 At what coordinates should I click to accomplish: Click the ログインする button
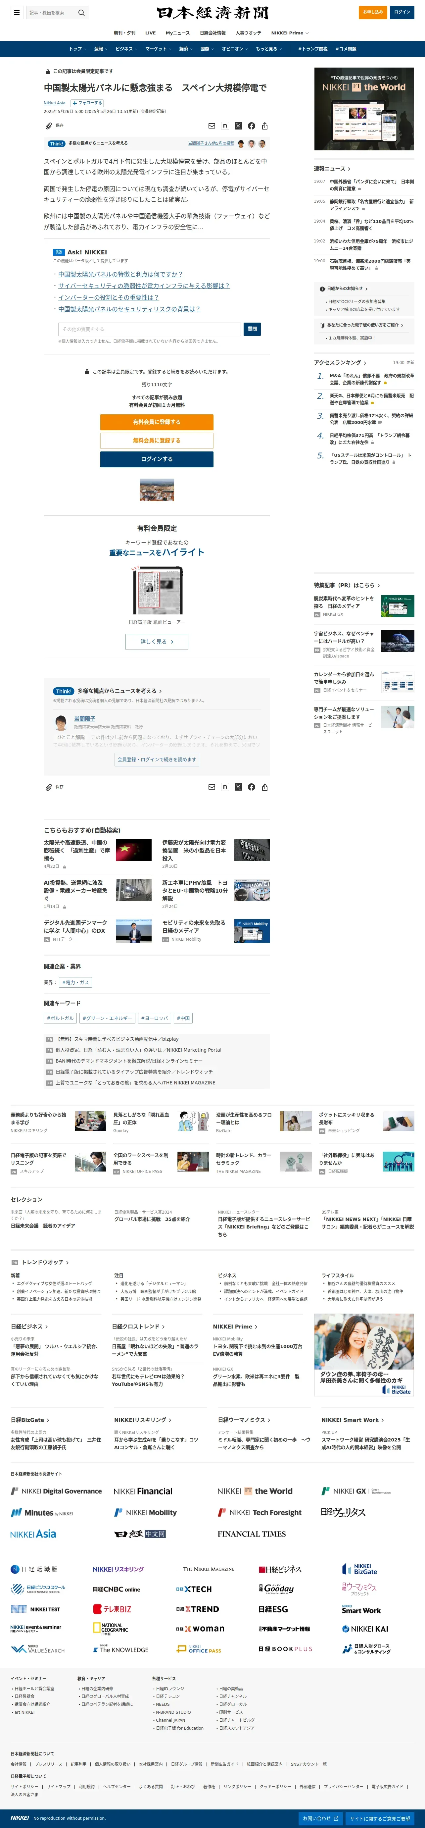pyautogui.click(x=157, y=458)
